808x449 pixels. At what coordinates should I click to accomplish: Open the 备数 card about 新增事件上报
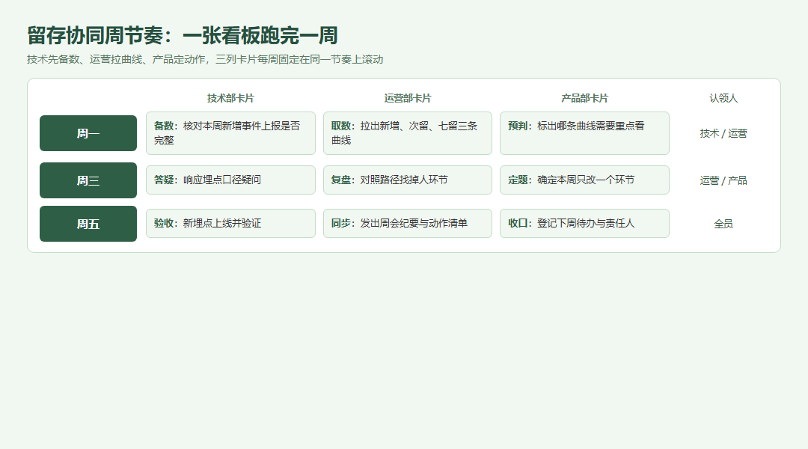click(230, 133)
